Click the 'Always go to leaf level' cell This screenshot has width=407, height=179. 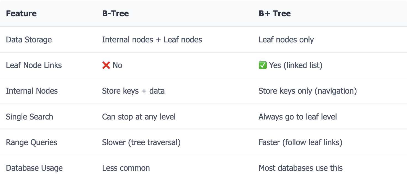[x=298, y=117]
